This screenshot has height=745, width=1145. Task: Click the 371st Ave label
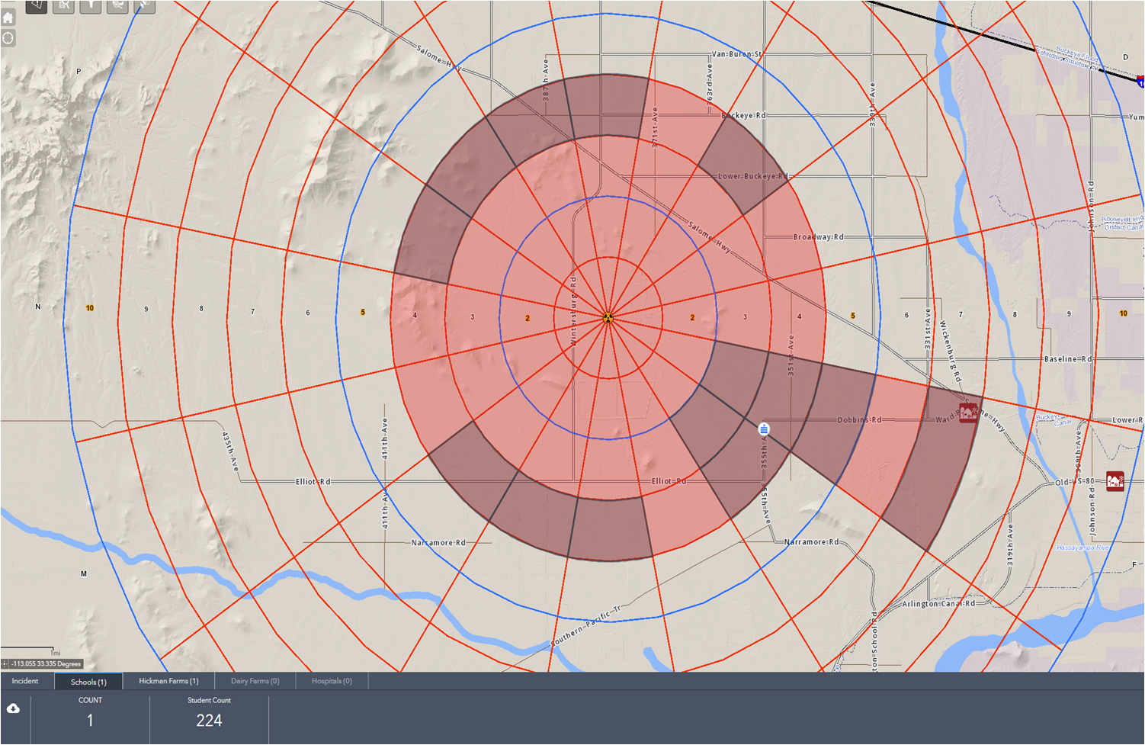(x=655, y=127)
